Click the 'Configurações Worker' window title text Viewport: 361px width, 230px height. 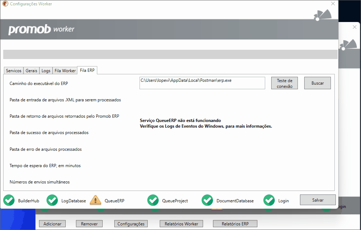(x=31, y=4)
